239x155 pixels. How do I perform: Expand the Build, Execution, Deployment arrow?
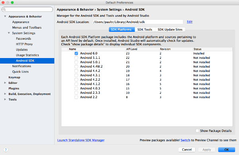(x=5, y=94)
